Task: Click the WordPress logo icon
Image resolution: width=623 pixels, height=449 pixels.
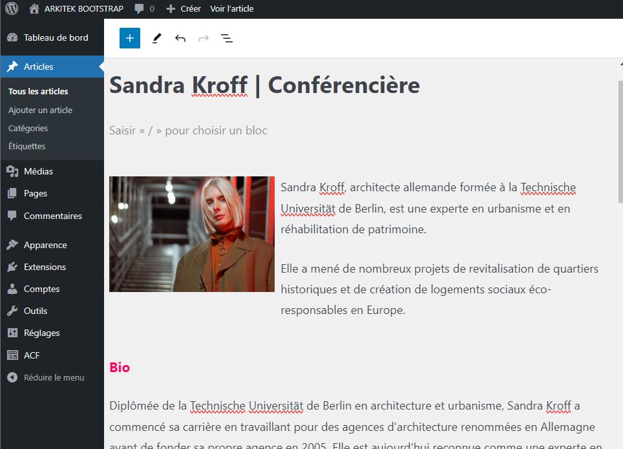Action: pyautogui.click(x=12, y=8)
